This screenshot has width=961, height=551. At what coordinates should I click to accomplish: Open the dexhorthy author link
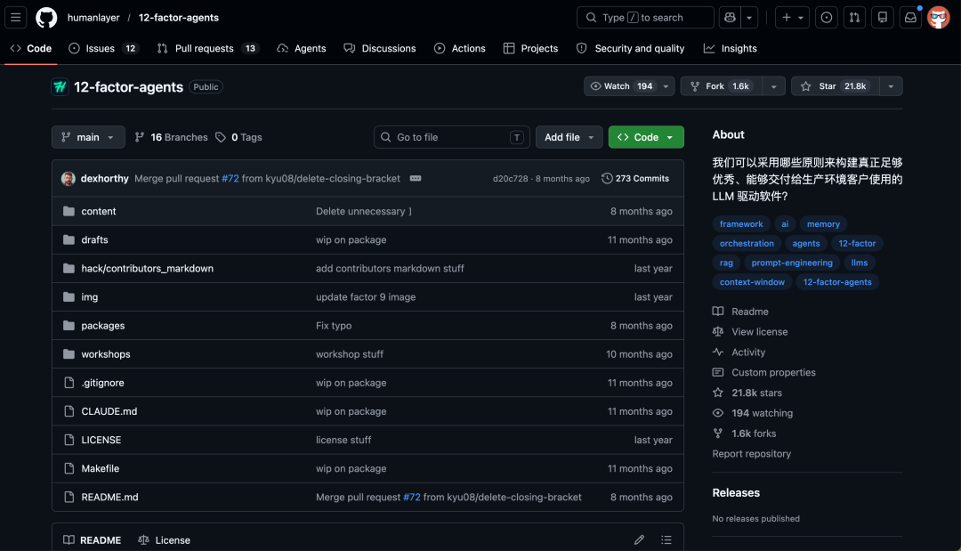pos(105,178)
